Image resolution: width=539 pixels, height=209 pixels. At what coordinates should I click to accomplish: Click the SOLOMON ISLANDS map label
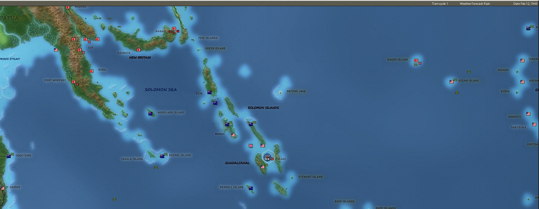point(263,108)
